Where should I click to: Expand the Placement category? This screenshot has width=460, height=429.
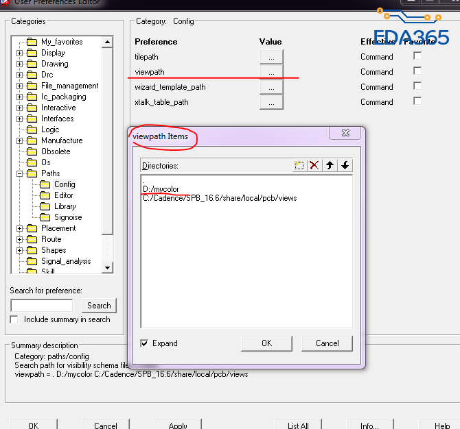click(19, 228)
